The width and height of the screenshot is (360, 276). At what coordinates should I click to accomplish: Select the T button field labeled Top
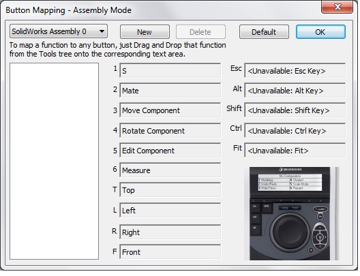click(170, 190)
